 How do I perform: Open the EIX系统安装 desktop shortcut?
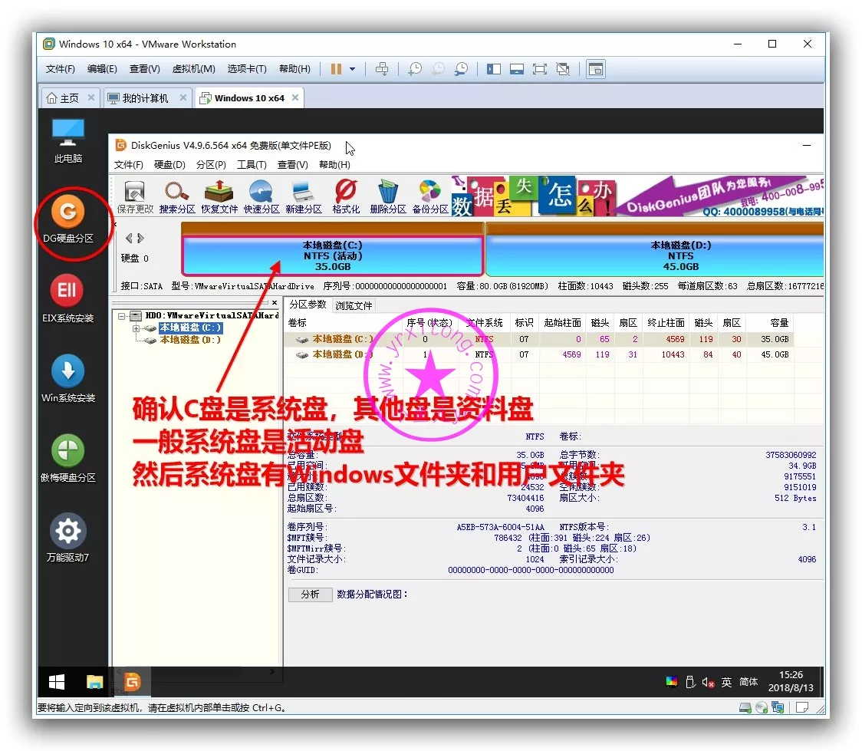[68, 298]
